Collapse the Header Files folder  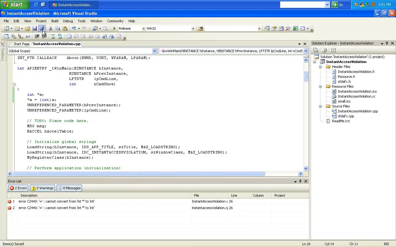pos(321,67)
